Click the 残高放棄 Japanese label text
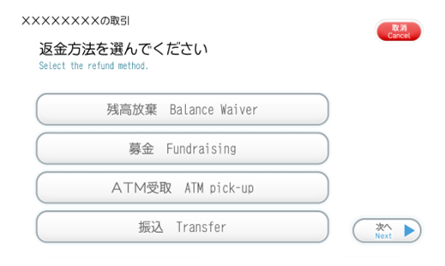Viewport: 445px width, 266px height. pyautogui.click(x=132, y=109)
